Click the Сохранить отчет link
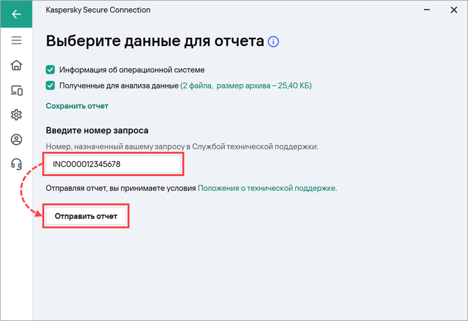The height and width of the screenshot is (321, 468). pyautogui.click(x=77, y=106)
